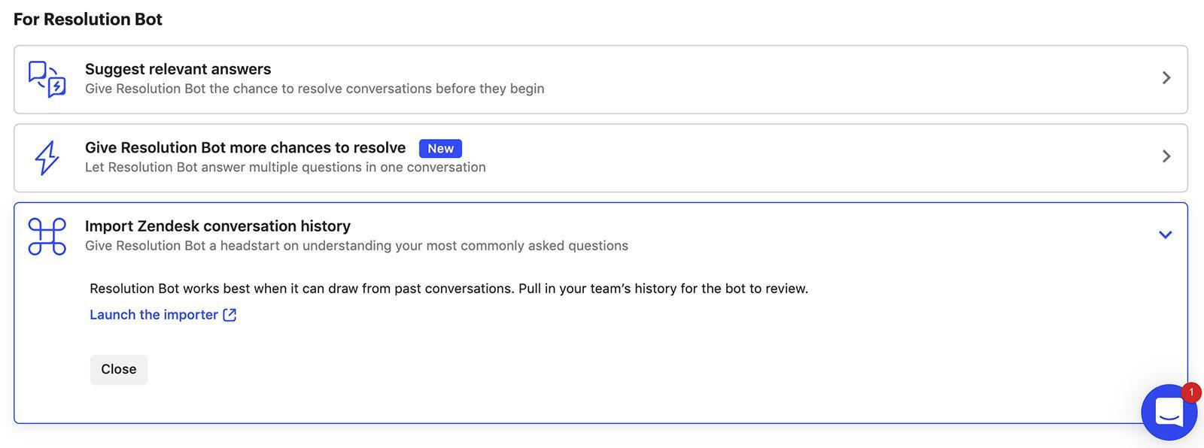Expand Suggest relevant answers with its chevron

click(1166, 78)
